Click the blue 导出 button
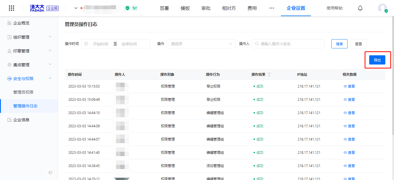This screenshot has height=180, width=394. (377, 60)
